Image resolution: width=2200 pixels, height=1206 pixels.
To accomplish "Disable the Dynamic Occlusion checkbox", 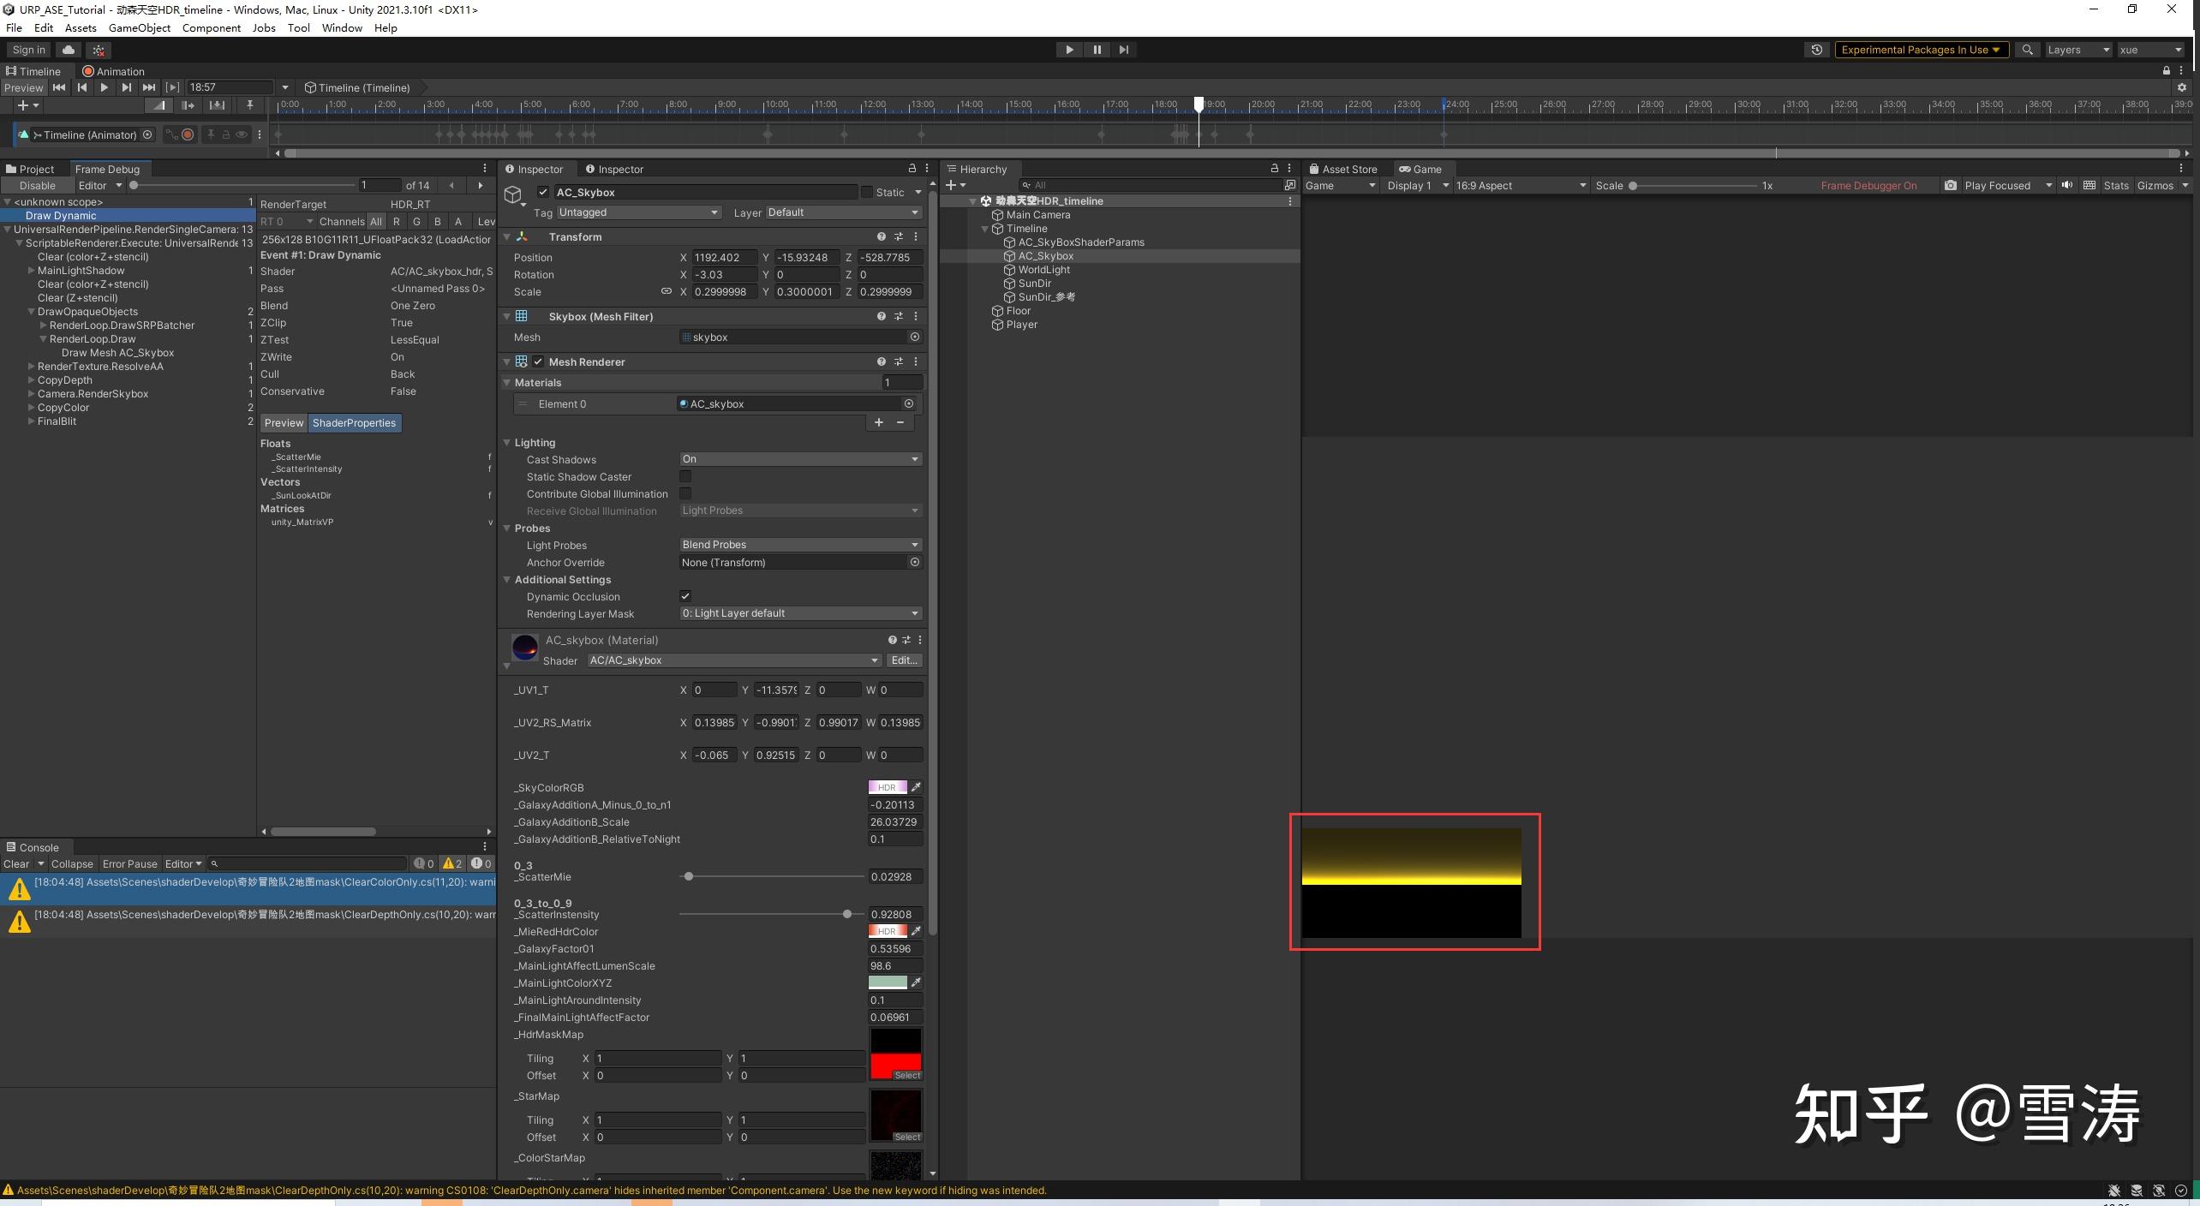I will [x=685, y=596].
